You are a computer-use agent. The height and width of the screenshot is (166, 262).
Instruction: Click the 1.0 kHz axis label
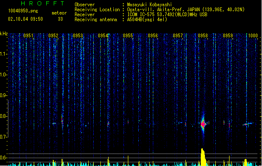[x=4, y=75]
